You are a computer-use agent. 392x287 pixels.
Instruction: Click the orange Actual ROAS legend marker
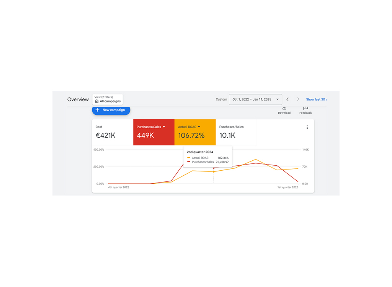[189, 158]
